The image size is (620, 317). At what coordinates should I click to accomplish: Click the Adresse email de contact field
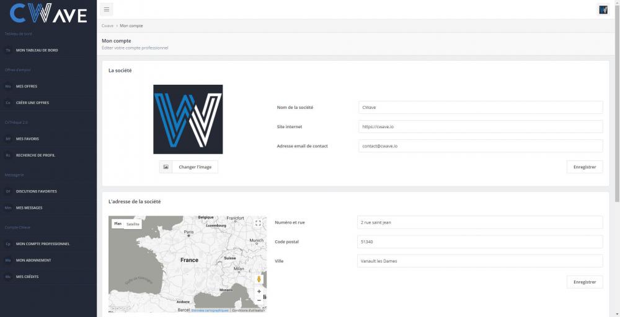click(480, 145)
